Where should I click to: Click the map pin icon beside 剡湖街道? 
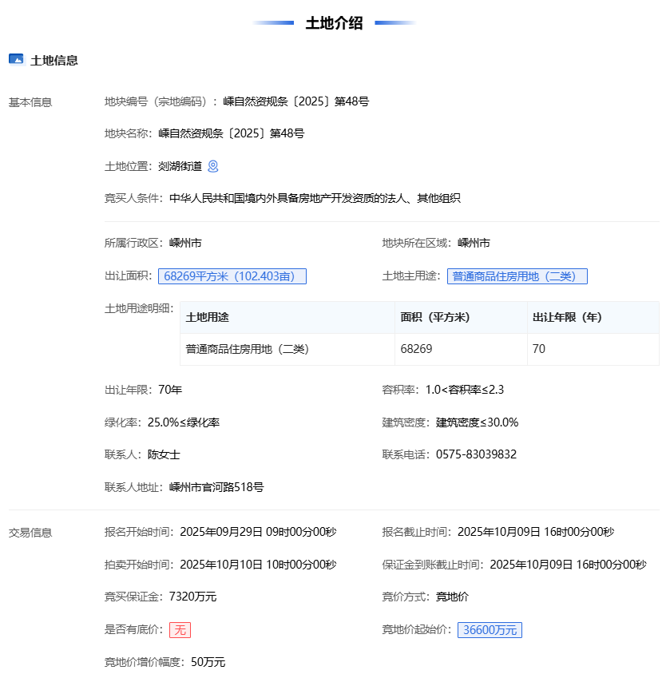click(213, 166)
